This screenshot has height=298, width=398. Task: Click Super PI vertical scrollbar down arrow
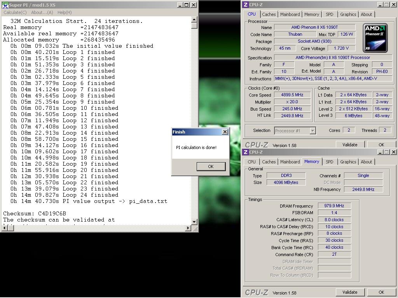click(194, 222)
